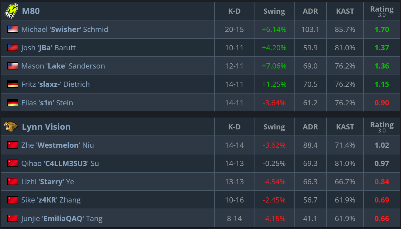The height and width of the screenshot is (229, 401).
Task: Click the German flag next to s1n
Action: coord(13,103)
